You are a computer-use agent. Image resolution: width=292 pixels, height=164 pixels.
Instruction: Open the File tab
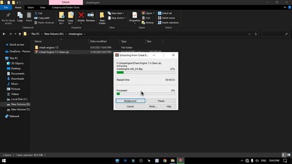(6, 7)
